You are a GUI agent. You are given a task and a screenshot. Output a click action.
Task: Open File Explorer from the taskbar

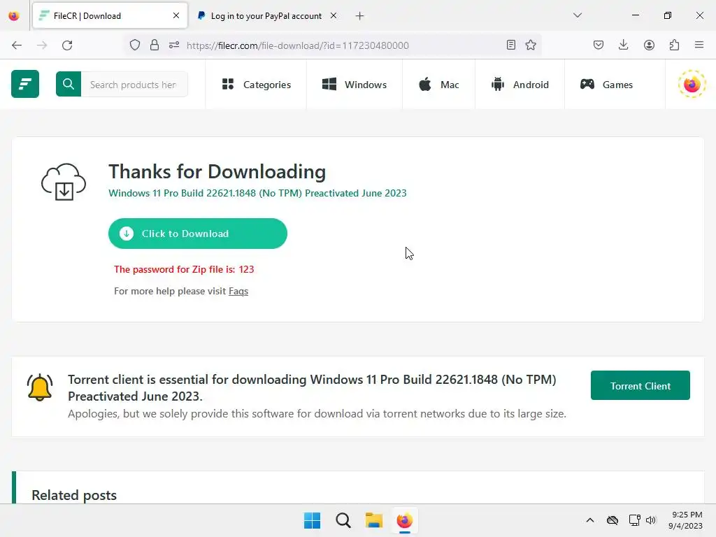pyautogui.click(x=374, y=520)
